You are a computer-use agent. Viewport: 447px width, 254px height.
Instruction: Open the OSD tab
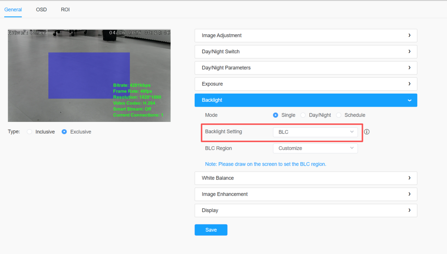click(41, 10)
